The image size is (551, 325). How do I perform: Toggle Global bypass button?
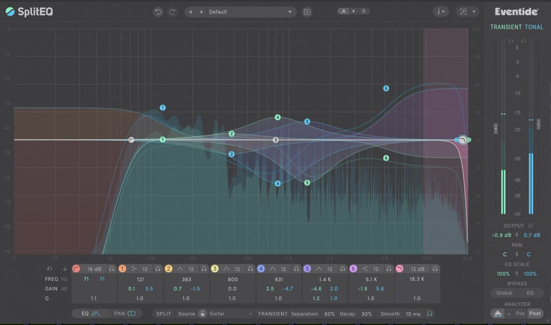[x=504, y=293]
